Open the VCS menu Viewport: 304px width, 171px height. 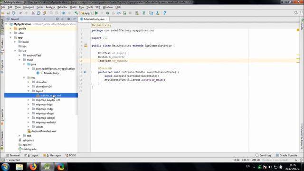click(98, 7)
